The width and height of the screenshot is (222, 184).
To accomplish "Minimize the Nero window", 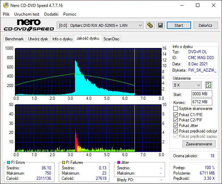I will 182,5.
